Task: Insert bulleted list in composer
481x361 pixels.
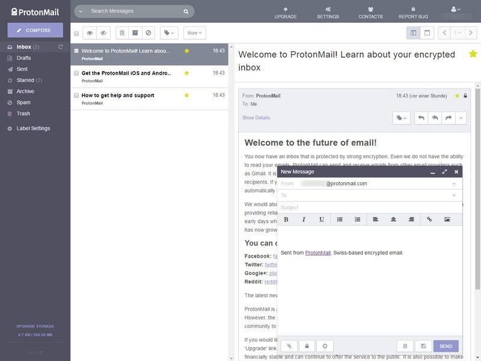Action: click(340, 220)
